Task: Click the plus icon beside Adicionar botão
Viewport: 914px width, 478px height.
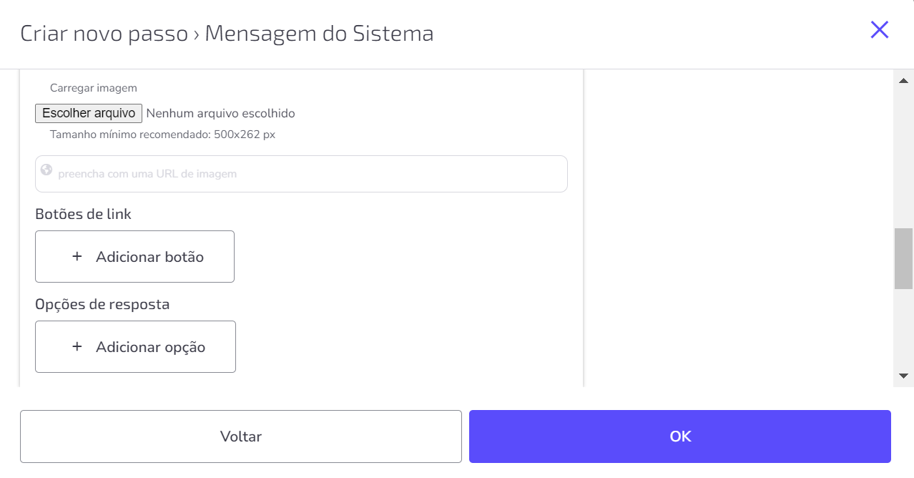Action: click(x=77, y=256)
